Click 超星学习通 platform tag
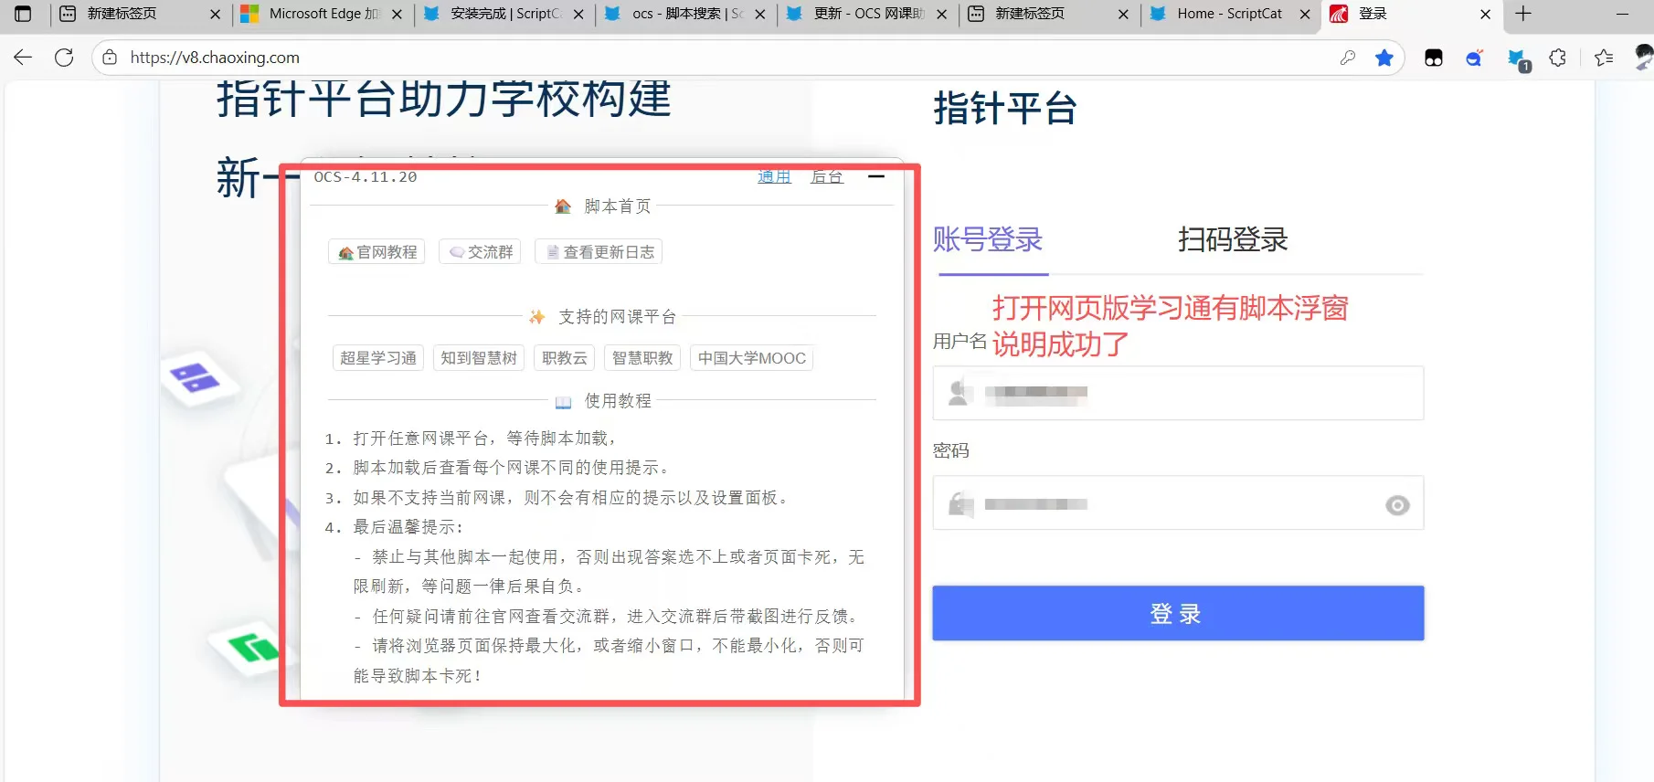 [x=378, y=358]
